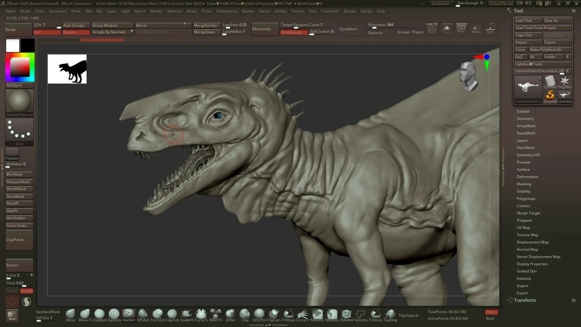Open the Zplugin menu
The width and height of the screenshot is (581, 327).
point(350,11)
